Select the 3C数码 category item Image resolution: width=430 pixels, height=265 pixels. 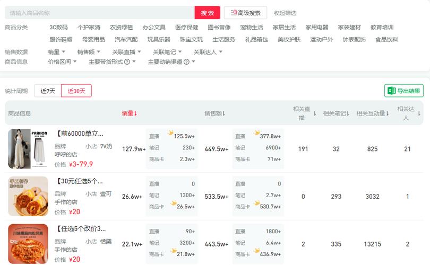pyautogui.click(x=58, y=28)
